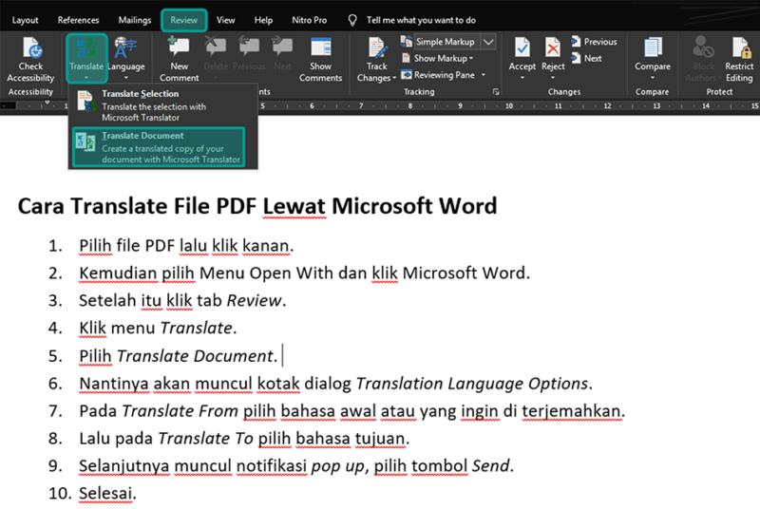Open the Language options button

point(126,58)
